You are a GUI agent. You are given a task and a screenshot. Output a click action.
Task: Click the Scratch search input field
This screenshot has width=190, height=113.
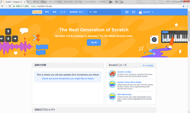pos(106,12)
